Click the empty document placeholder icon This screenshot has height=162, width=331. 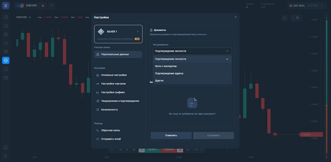tap(192, 103)
